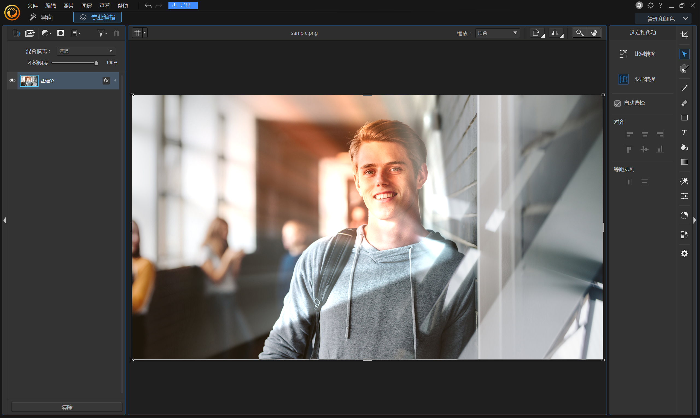
Task: Pick the Gradient tool
Action: pos(684,162)
